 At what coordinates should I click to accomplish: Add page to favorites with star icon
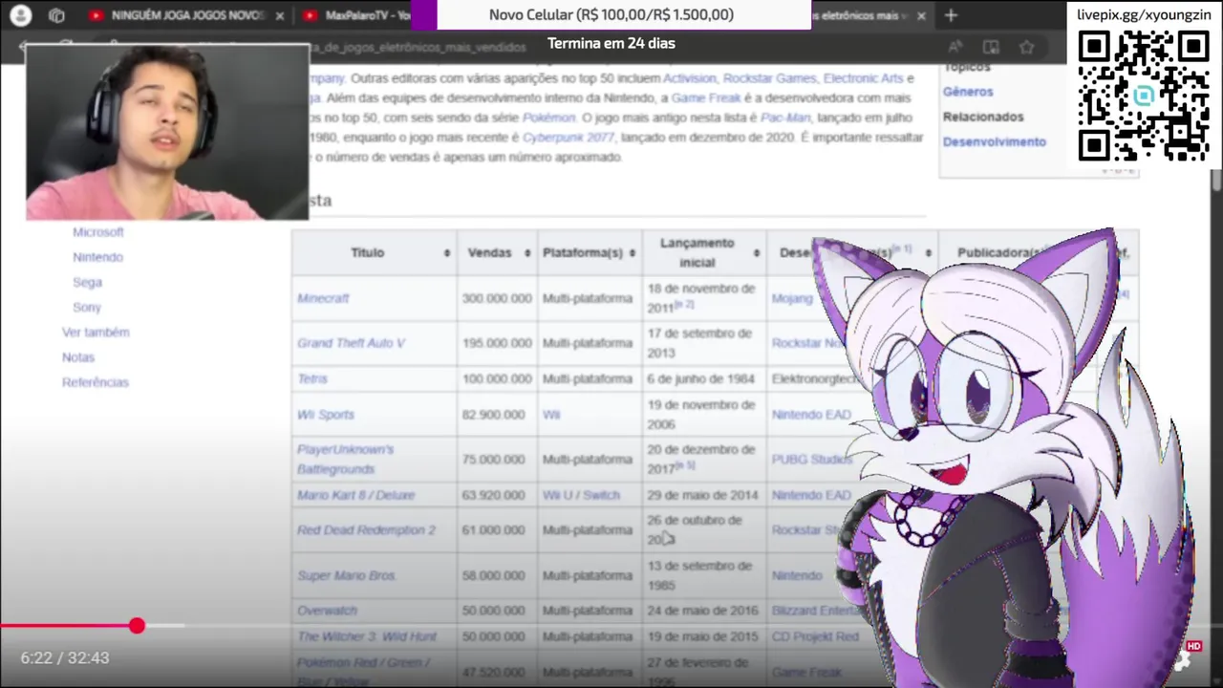click(1026, 47)
